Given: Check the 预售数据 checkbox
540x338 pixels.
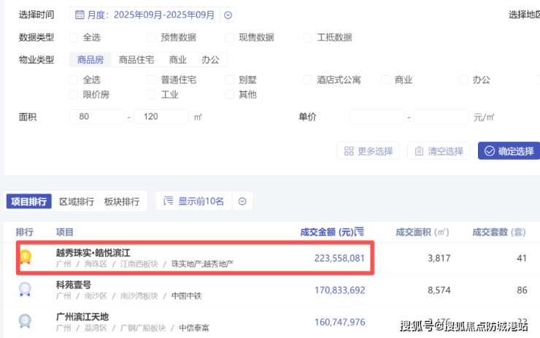Looking at the screenshot, I should coord(152,37).
